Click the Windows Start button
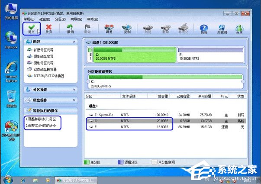This screenshot has height=184, width=261. 7,179
